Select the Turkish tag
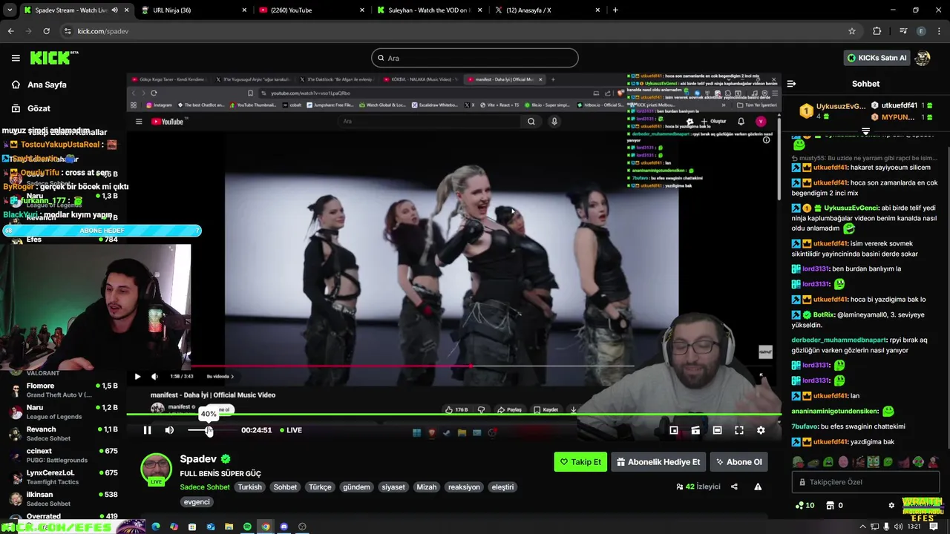950x534 pixels. coord(250,487)
